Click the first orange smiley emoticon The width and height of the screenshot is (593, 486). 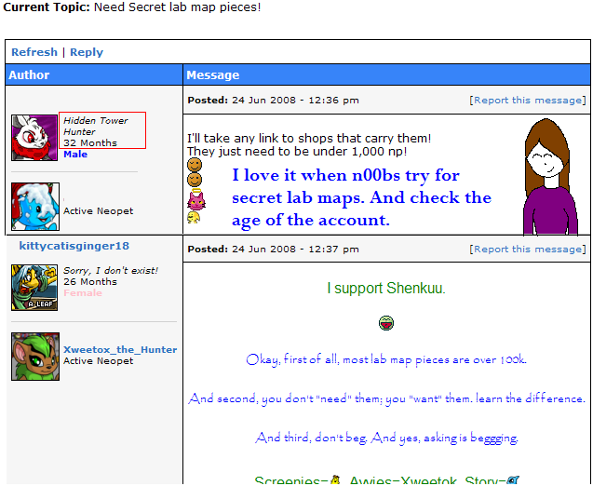(x=195, y=165)
